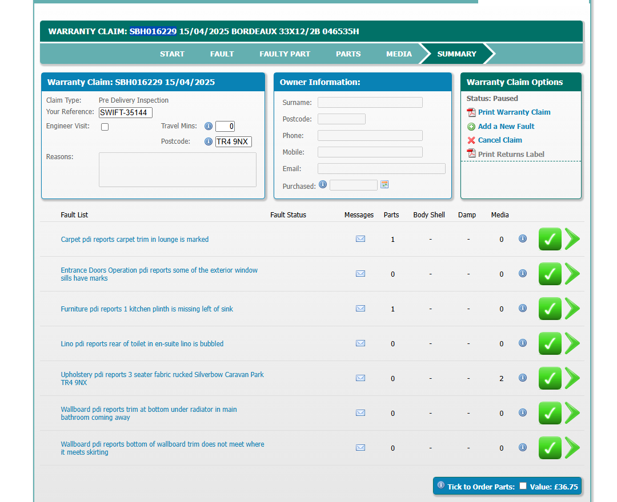This screenshot has width=617, height=502.
Task: Go to the Media step tab
Action: tap(399, 54)
